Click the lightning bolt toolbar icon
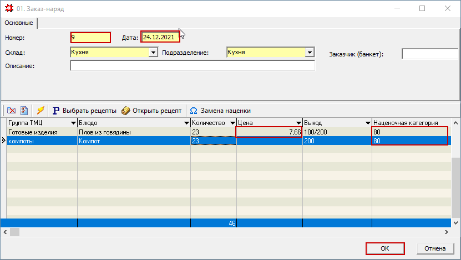This screenshot has width=461, height=260. click(40, 110)
